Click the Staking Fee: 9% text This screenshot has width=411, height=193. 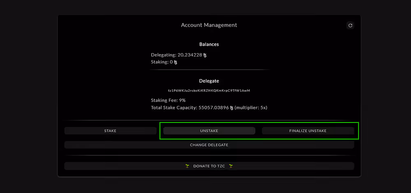click(169, 100)
